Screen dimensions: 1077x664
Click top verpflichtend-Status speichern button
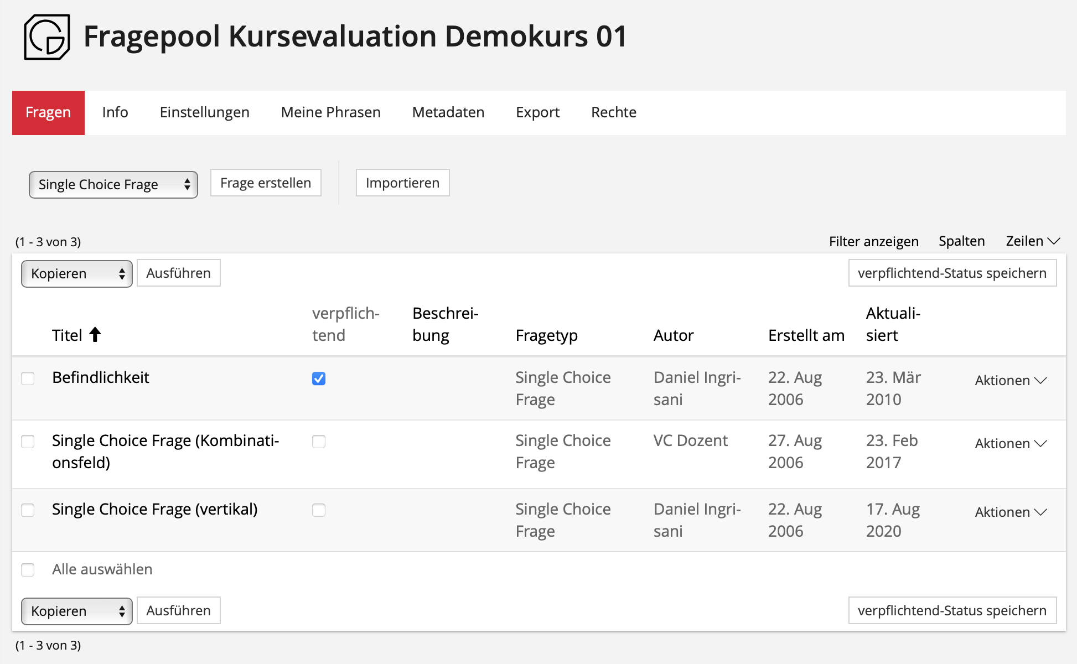[x=952, y=273]
